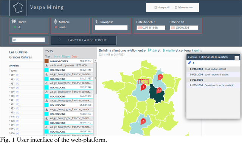Click cyan swatch beside BOURGOGNE 05/02/1985

click(x=47, y=70)
